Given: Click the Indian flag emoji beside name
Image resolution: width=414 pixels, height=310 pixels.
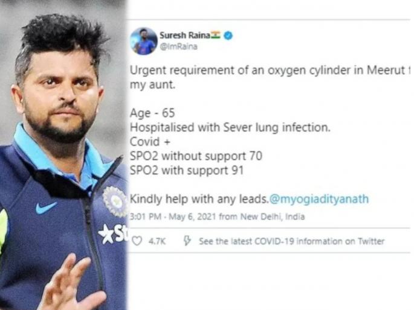Looking at the screenshot, I should [215, 35].
